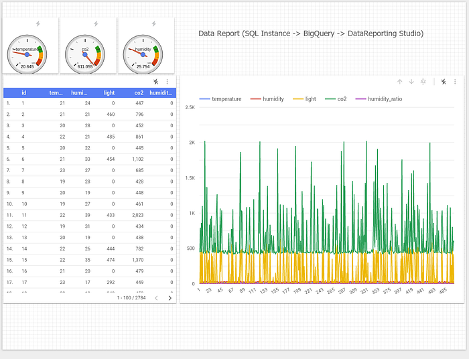Click co2 value 1,102 in row 6
The height and width of the screenshot is (359, 469).
tap(138, 159)
